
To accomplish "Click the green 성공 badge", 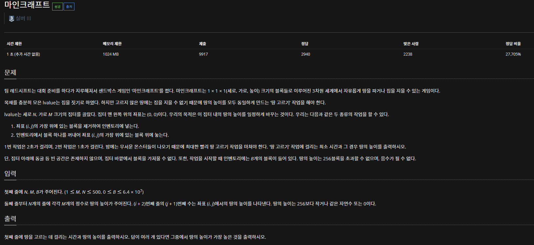I will coord(57,7).
